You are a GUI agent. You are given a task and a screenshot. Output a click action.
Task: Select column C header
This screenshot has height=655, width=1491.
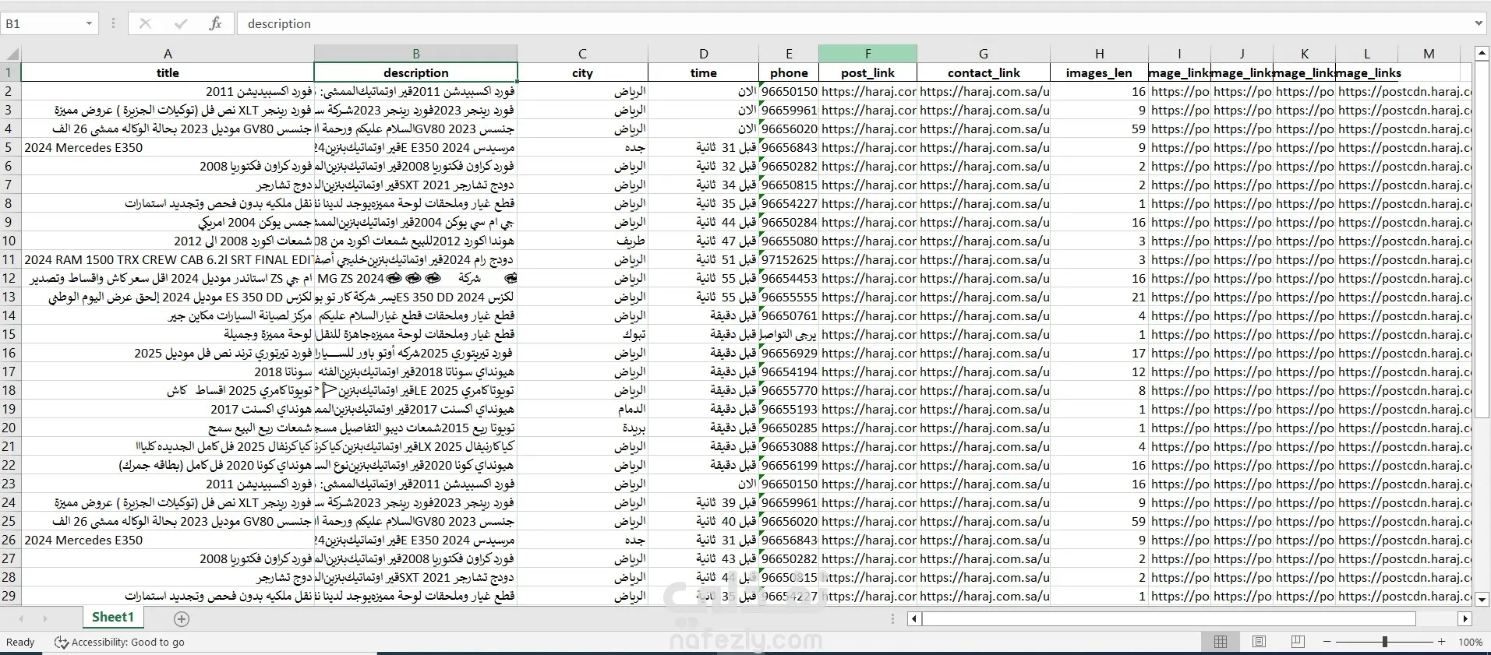click(582, 54)
